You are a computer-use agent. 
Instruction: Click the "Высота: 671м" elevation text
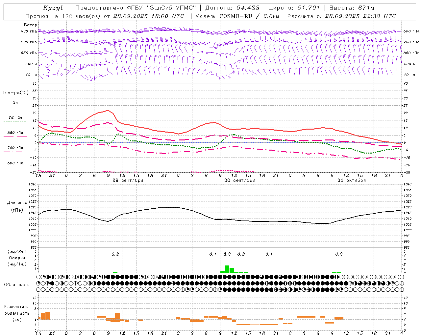[352, 8]
